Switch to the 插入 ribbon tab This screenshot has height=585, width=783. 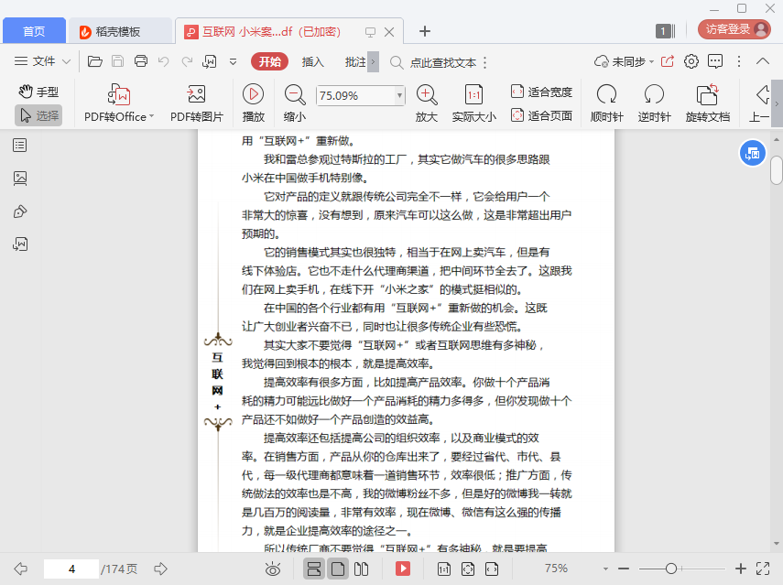pyautogui.click(x=313, y=62)
